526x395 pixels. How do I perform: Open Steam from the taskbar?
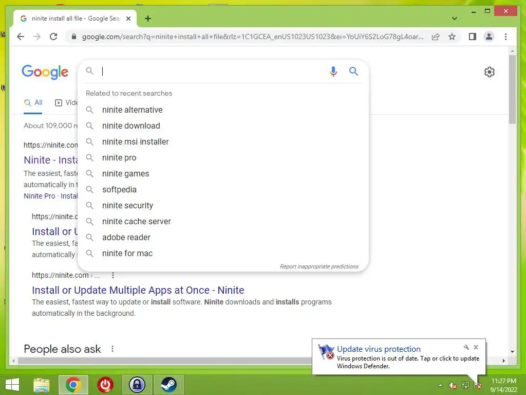(x=168, y=385)
